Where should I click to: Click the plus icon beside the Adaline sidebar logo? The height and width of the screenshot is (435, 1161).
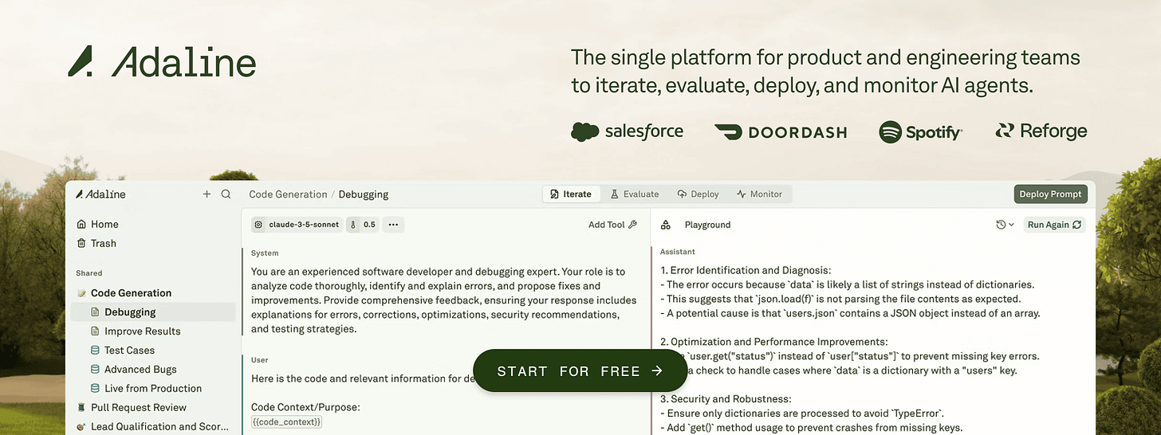pos(207,194)
